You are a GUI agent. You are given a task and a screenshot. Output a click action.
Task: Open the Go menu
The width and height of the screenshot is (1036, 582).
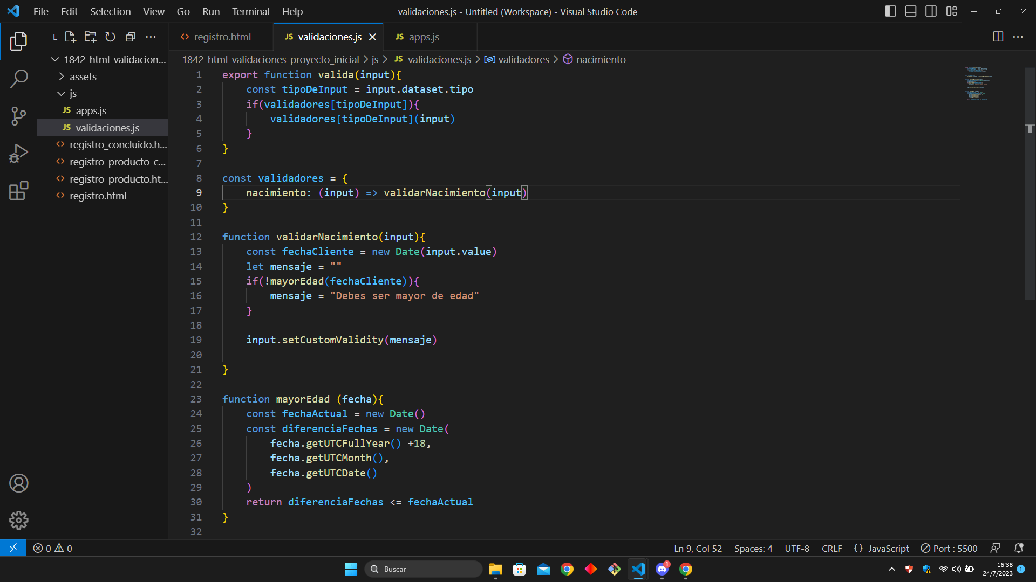click(x=183, y=11)
